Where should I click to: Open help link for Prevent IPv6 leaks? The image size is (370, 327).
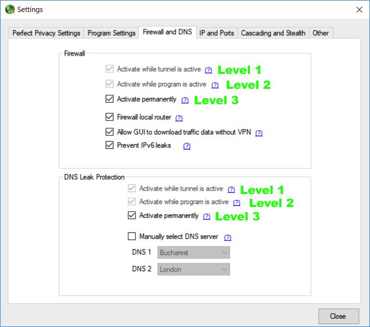(186, 146)
